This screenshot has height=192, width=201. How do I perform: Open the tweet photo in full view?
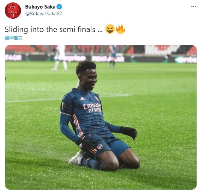[x=101, y=117]
